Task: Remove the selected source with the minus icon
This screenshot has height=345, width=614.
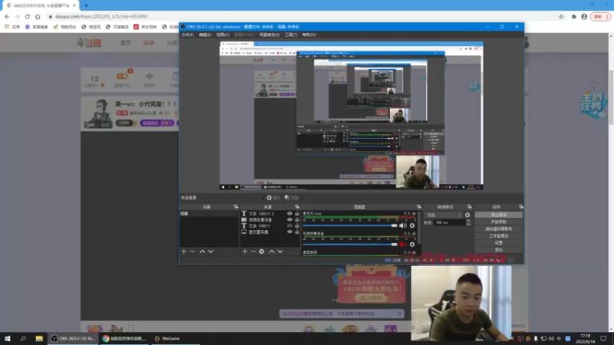Action: tap(253, 251)
